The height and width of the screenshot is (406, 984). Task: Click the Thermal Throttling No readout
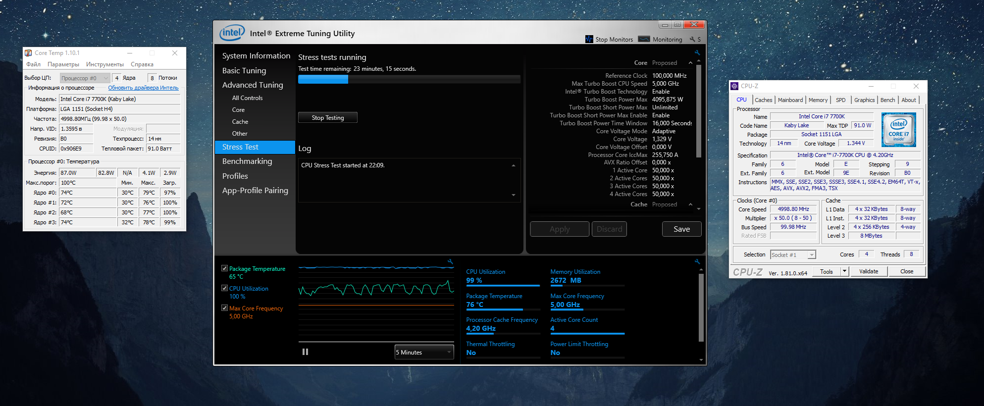coord(471,353)
